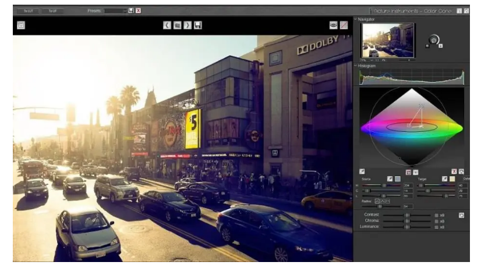Image resolution: width=481 pixels, height=269 pixels.
Task: Click the Target chroma value field
Action: pyautogui.click(x=462, y=191)
